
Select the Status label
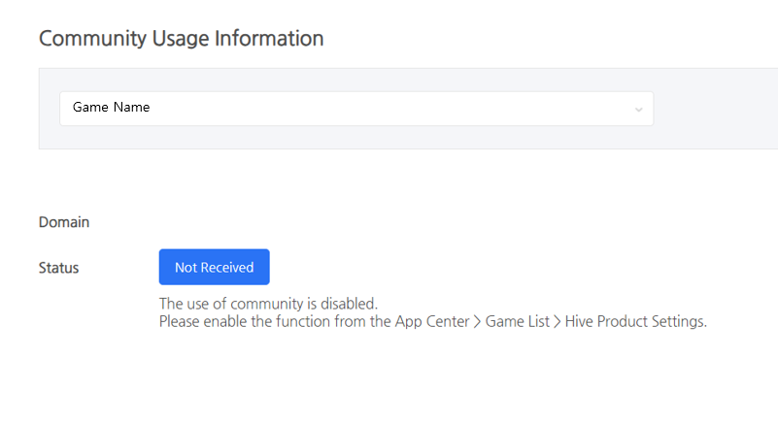58,268
